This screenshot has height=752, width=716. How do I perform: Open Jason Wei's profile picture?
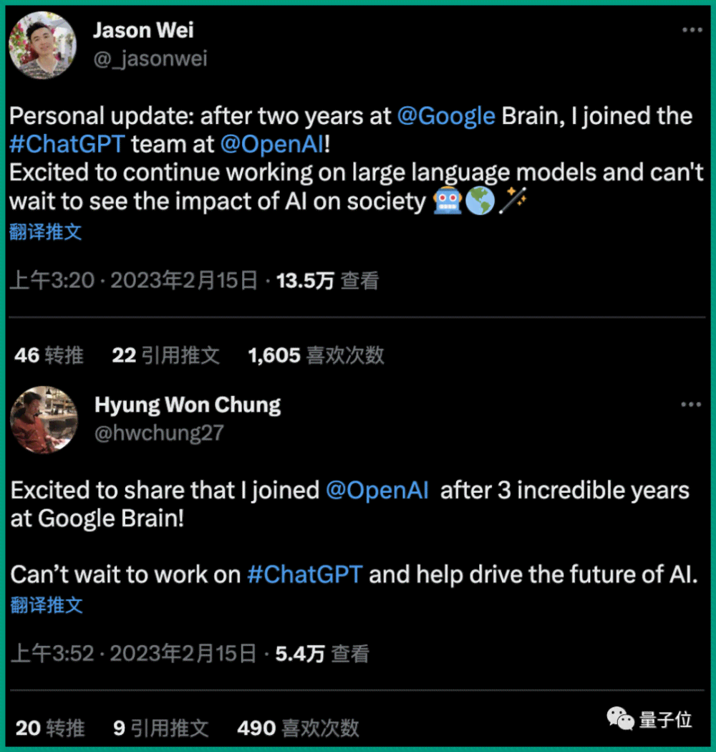point(42,45)
